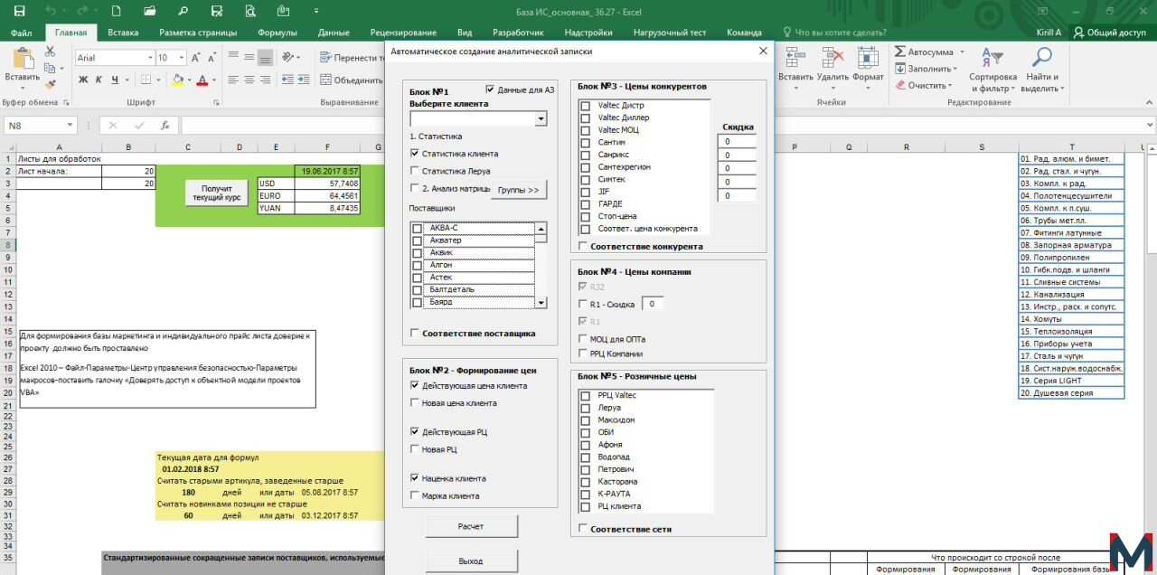Save the workbook via quick access toolbar
The image size is (1157, 575).
[19, 12]
